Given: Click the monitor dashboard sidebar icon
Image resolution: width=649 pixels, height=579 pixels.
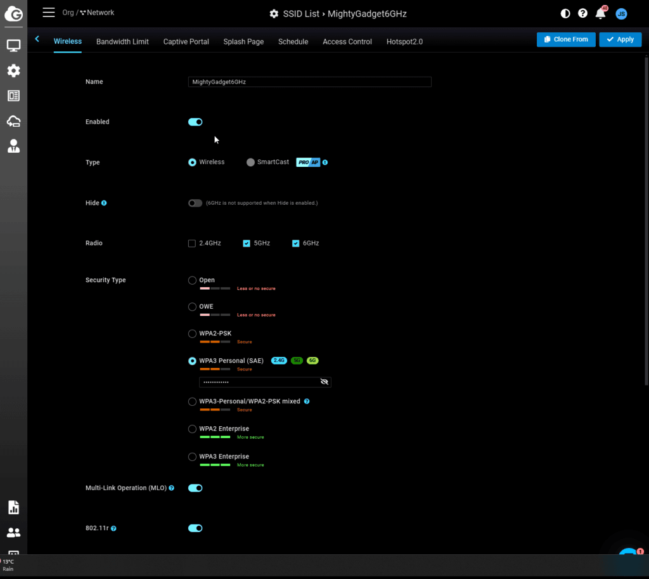Looking at the screenshot, I should point(13,46).
